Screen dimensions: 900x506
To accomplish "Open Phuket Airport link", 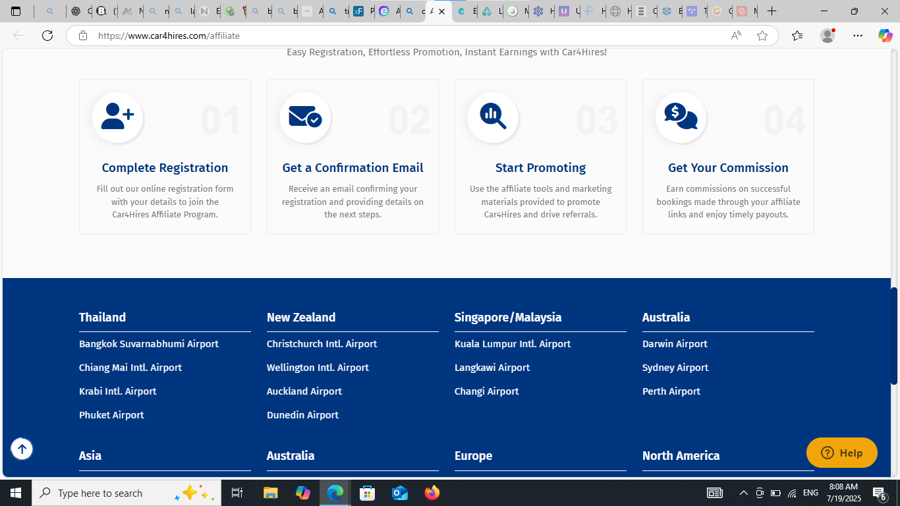I will 111,415.
